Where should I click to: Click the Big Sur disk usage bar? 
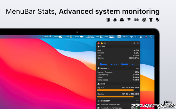point(118,90)
